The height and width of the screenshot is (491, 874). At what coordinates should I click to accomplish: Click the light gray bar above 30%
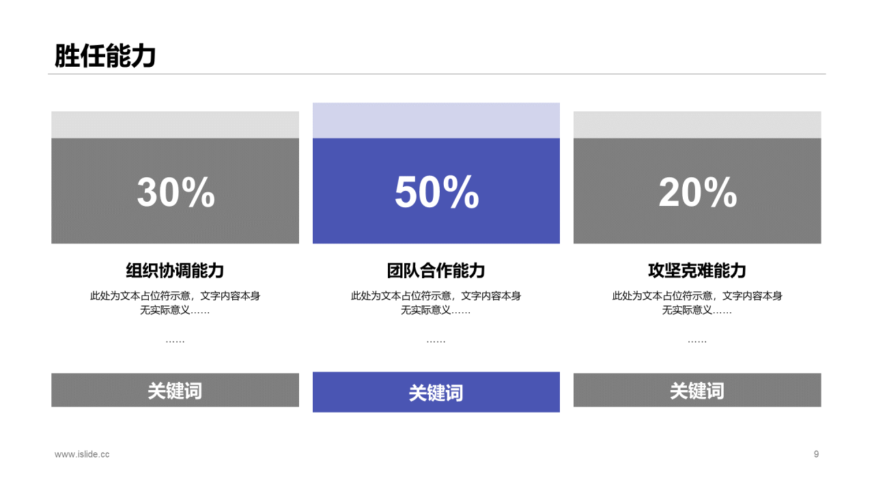pyautogui.click(x=175, y=125)
